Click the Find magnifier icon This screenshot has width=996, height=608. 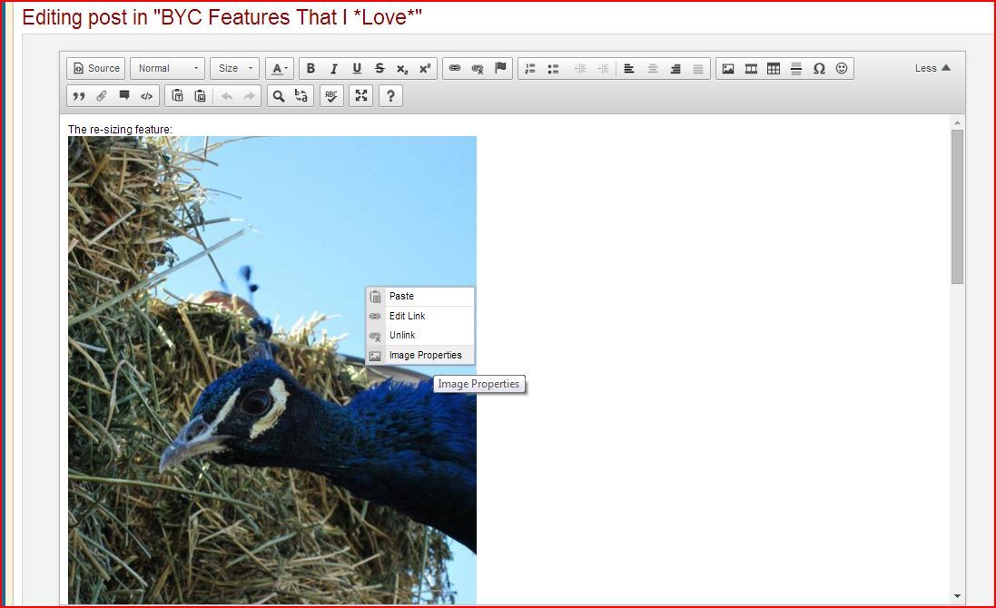[x=279, y=96]
